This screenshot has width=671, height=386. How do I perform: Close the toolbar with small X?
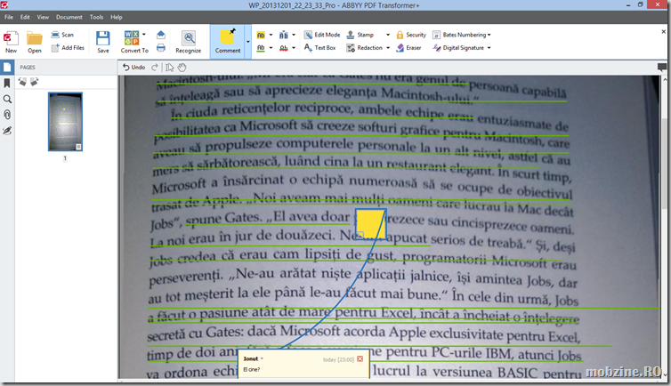[664, 32]
